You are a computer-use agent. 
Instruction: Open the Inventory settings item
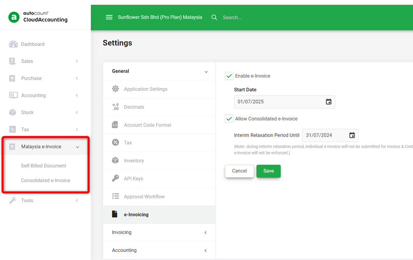point(159,161)
